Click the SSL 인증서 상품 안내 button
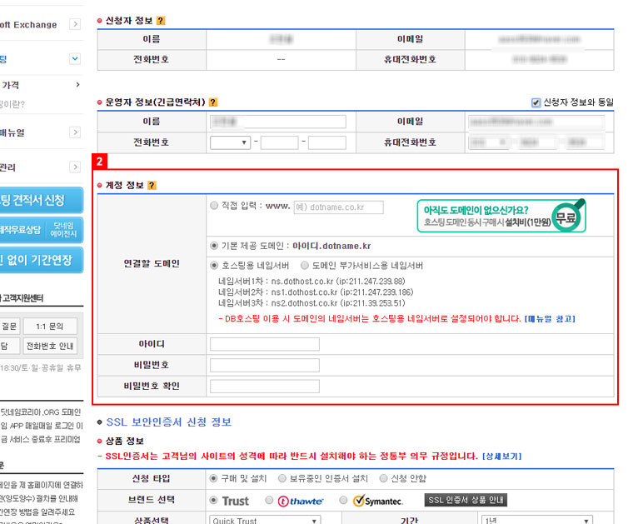This screenshot has width=633, height=524. click(x=466, y=501)
